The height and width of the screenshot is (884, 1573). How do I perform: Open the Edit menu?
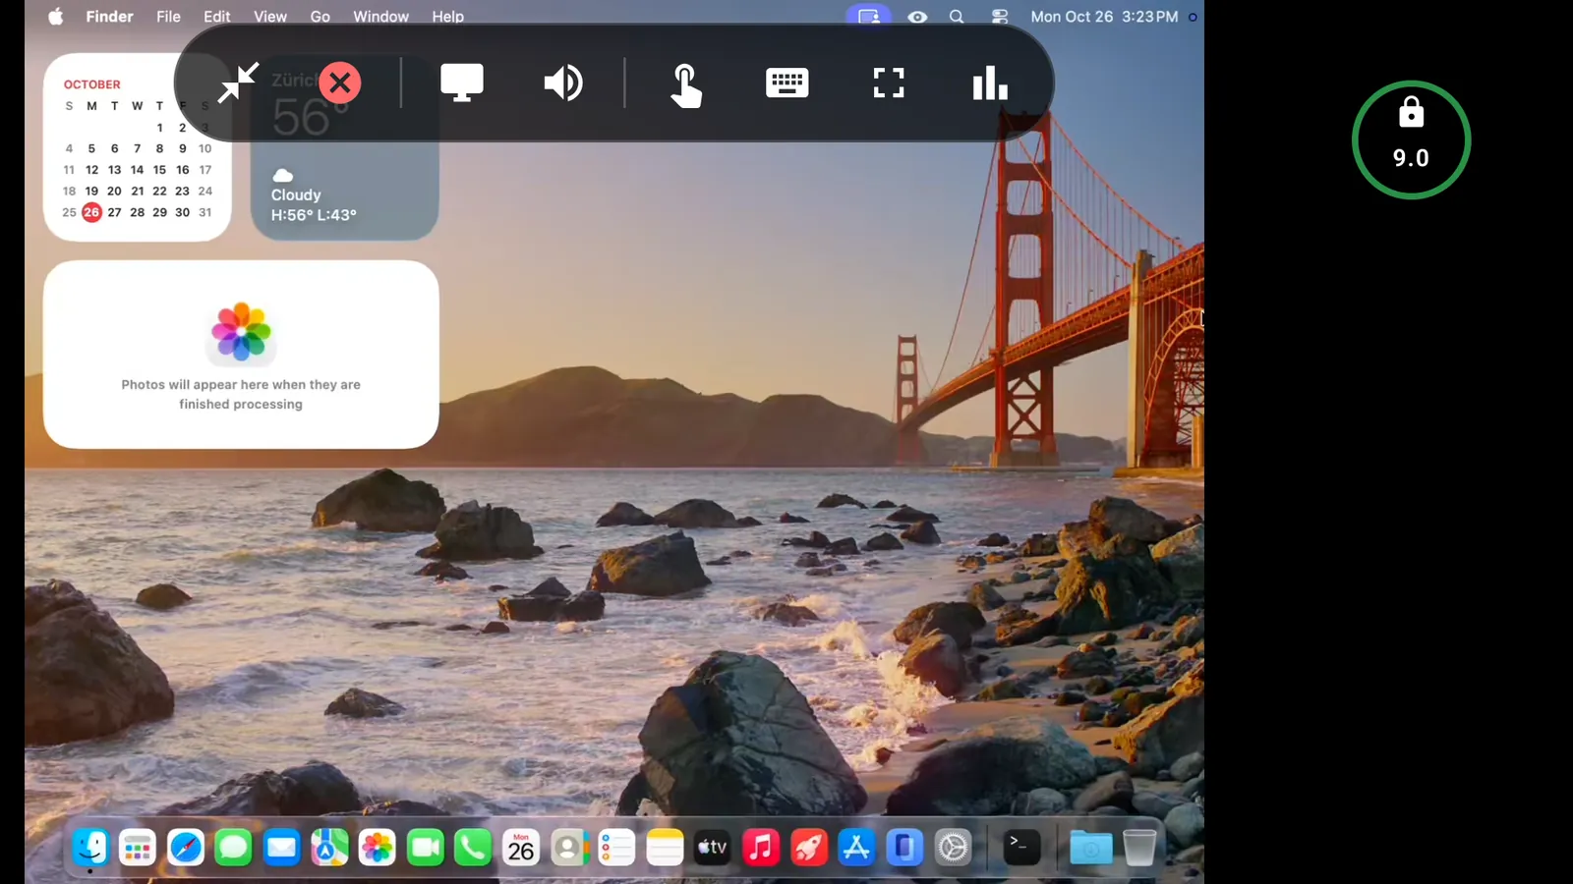click(216, 17)
